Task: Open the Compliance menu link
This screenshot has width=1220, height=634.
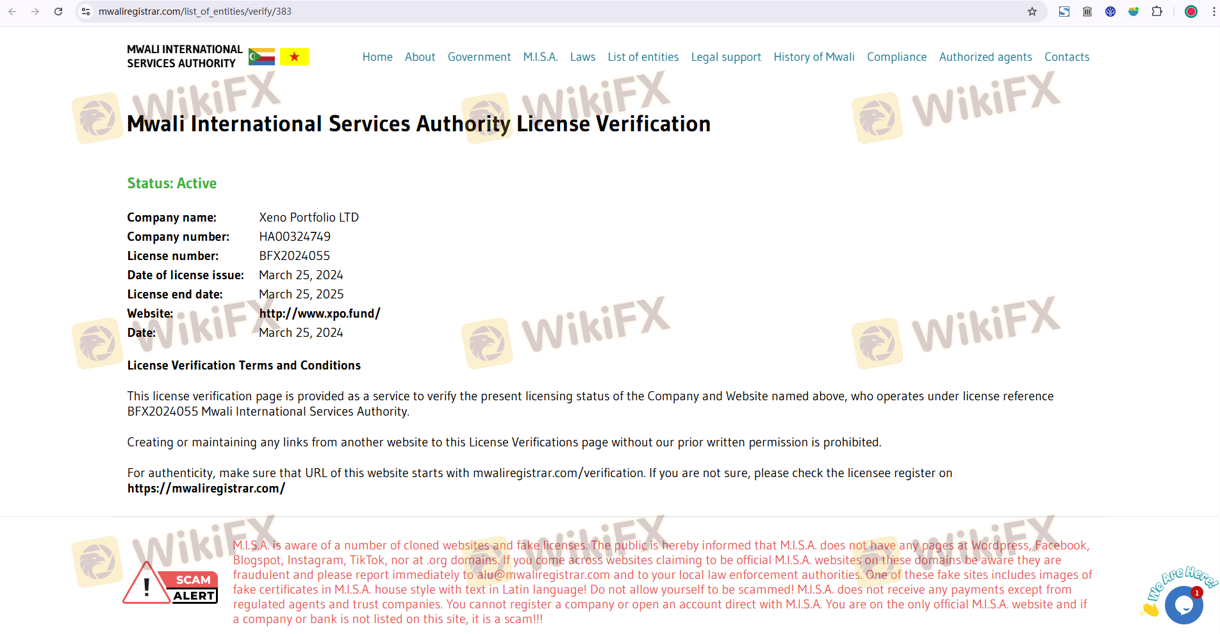Action: [896, 57]
